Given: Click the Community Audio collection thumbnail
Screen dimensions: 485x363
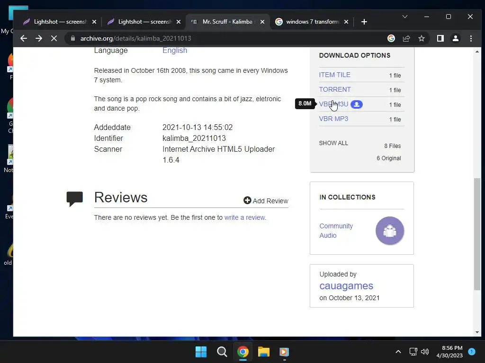Looking at the screenshot, I should pos(389,231).
